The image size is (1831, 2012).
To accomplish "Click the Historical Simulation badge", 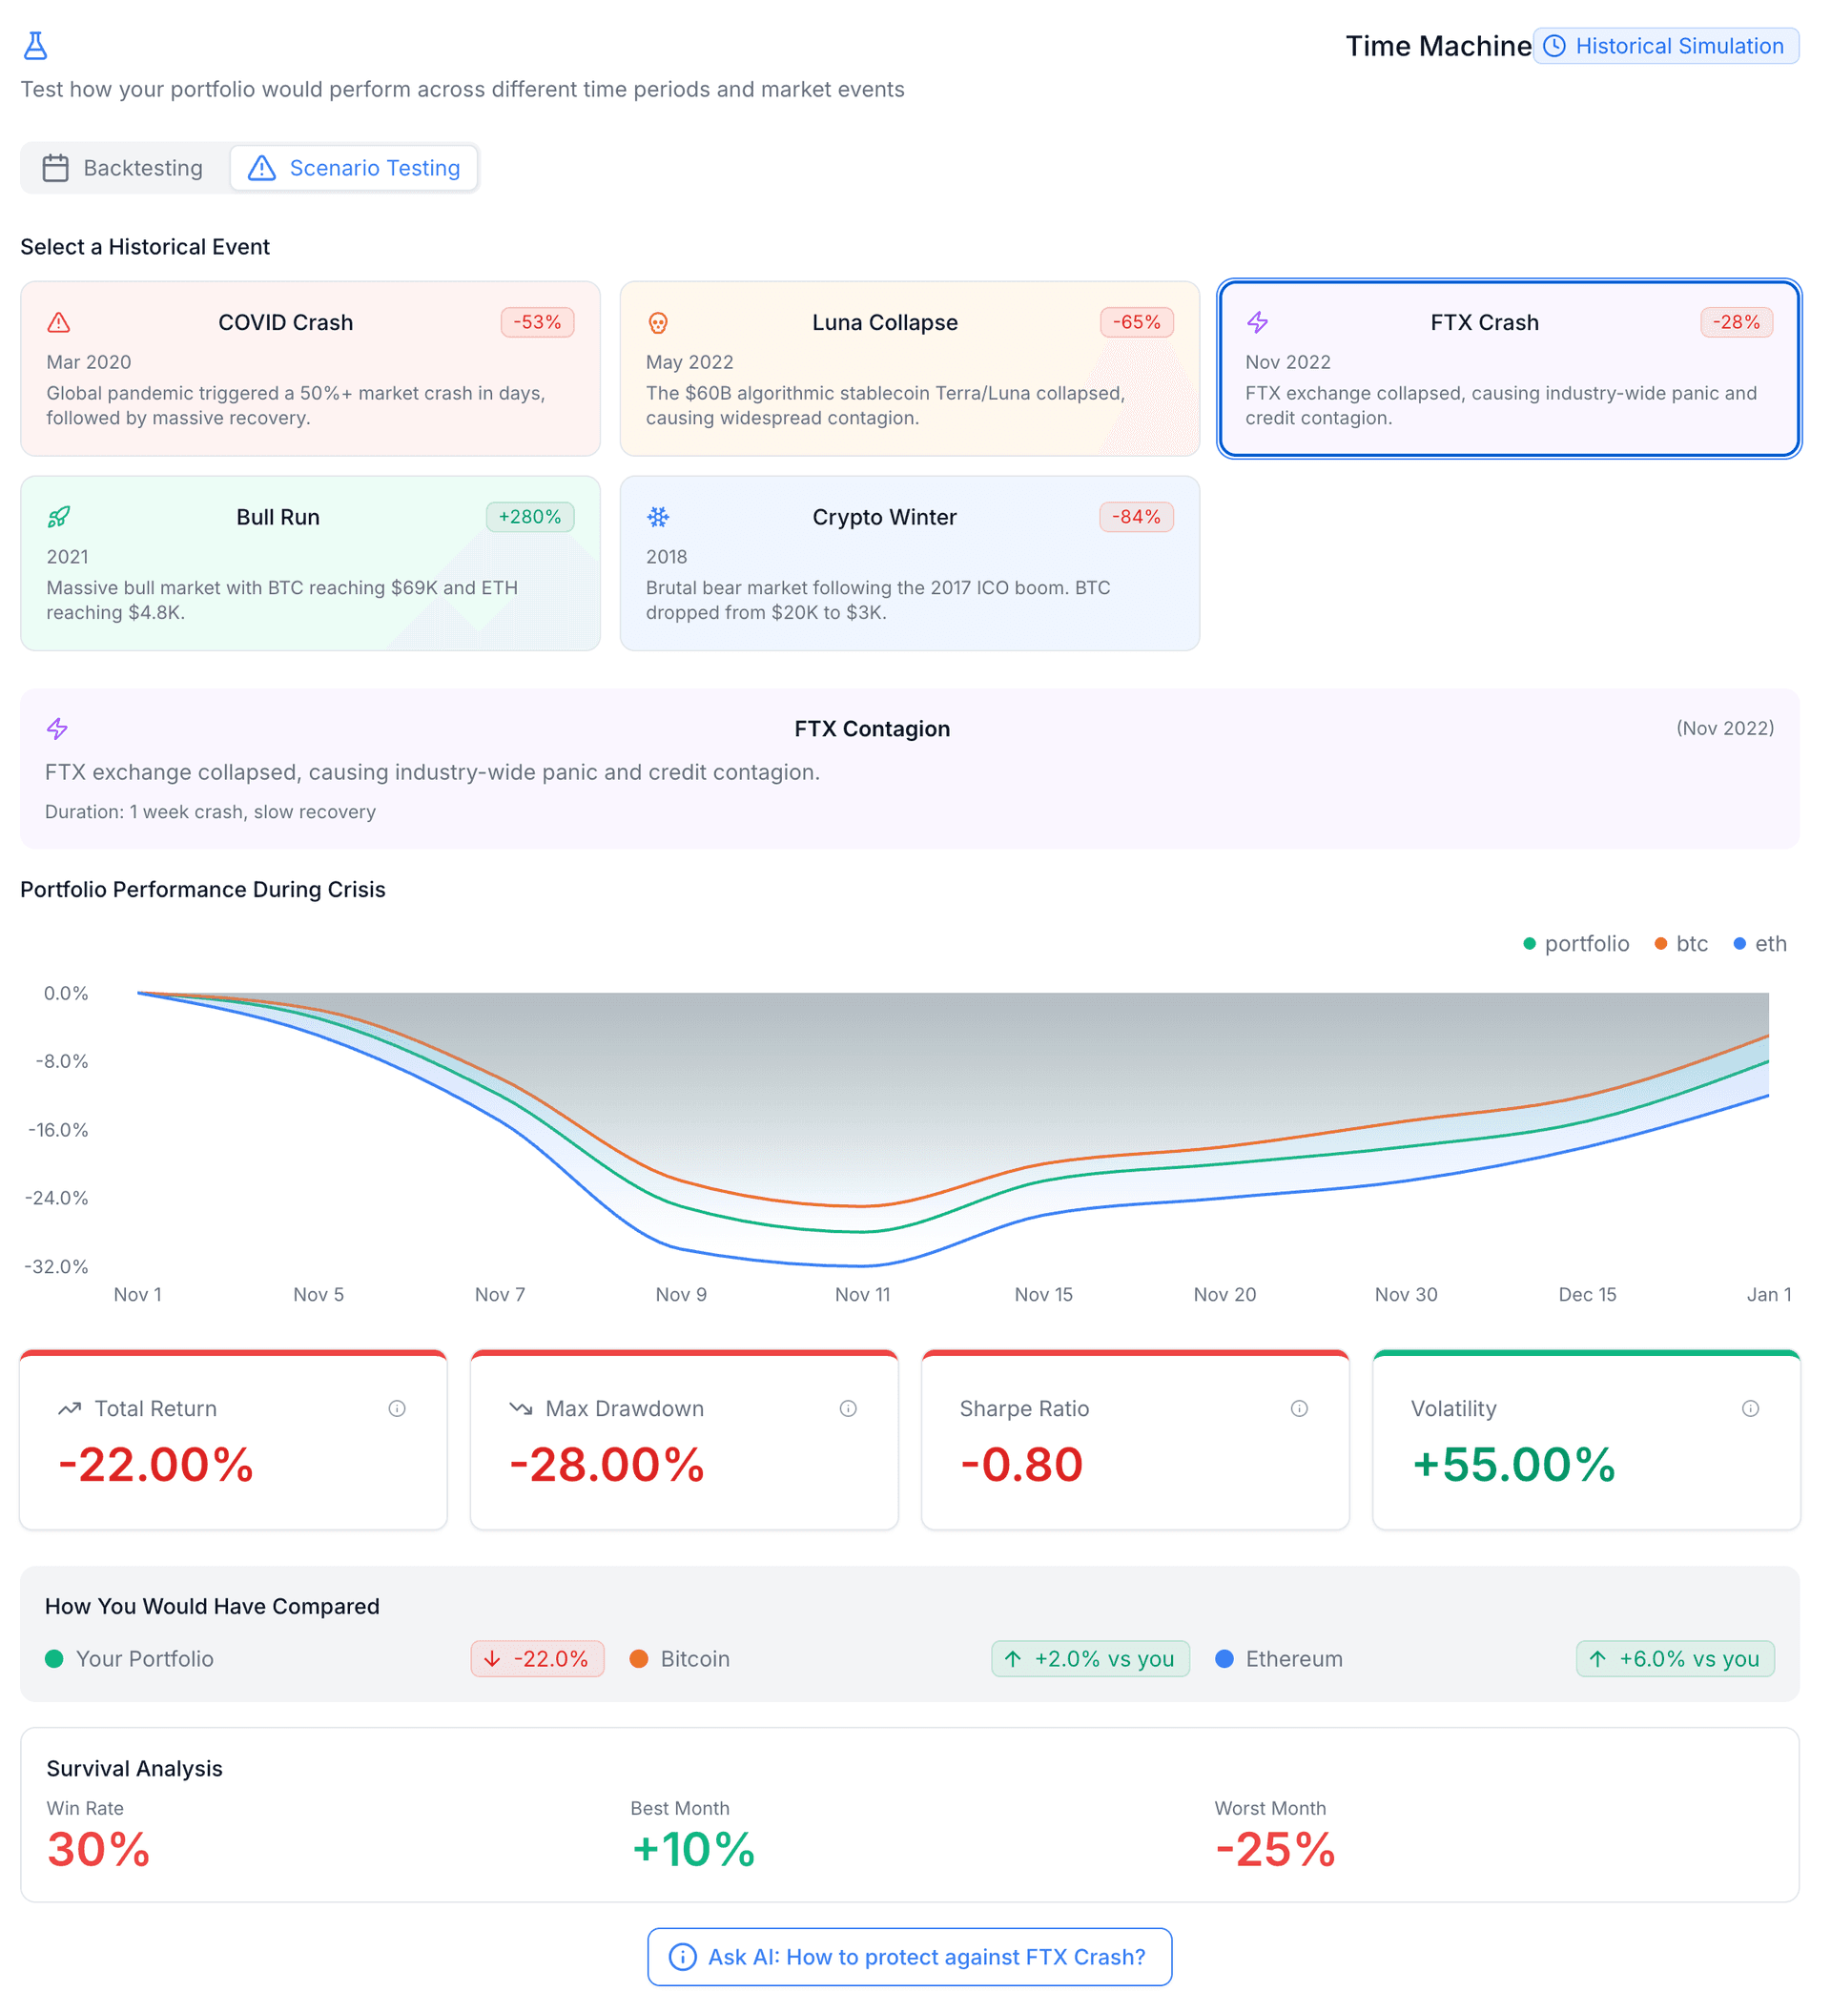I will click(1665, 46).
